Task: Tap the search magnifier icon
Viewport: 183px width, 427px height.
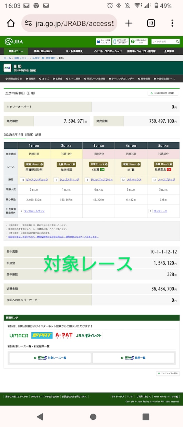Action: (x=177, y=42)
